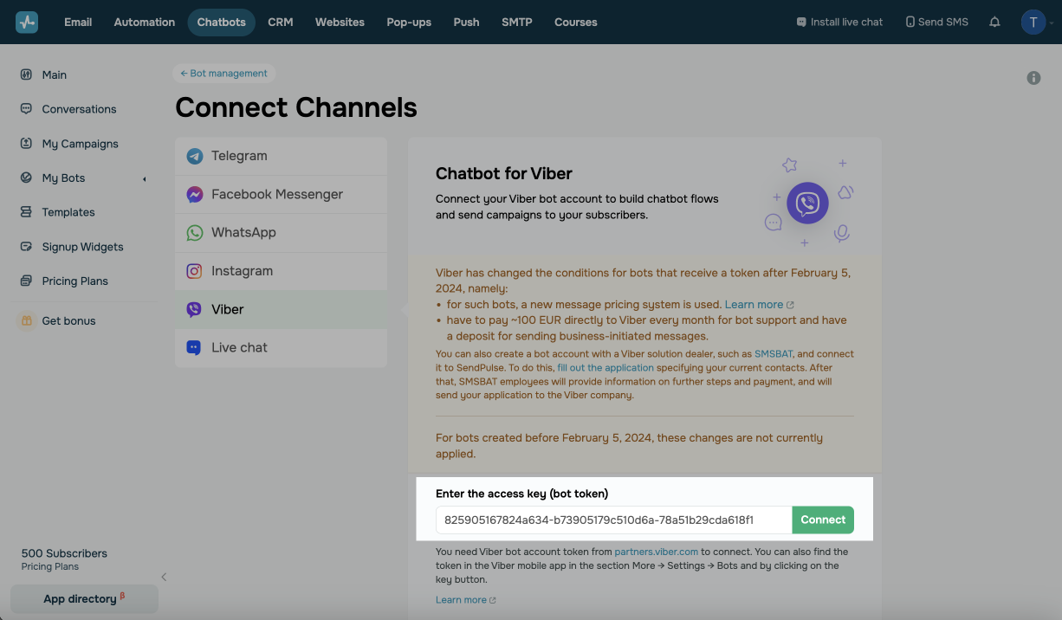Choose the WhatsApp channel
Screen dimensions: 1062x620
coord(243,233)
